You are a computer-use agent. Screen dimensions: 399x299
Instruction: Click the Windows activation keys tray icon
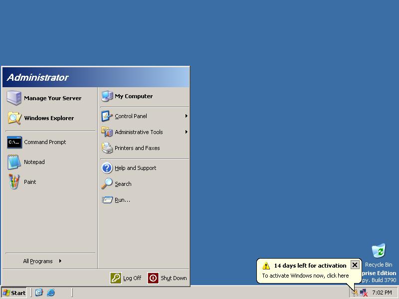355,293
